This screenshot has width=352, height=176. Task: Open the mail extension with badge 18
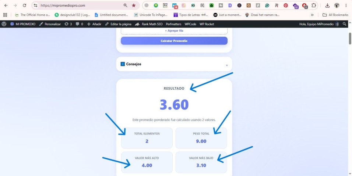pos(175,6)
